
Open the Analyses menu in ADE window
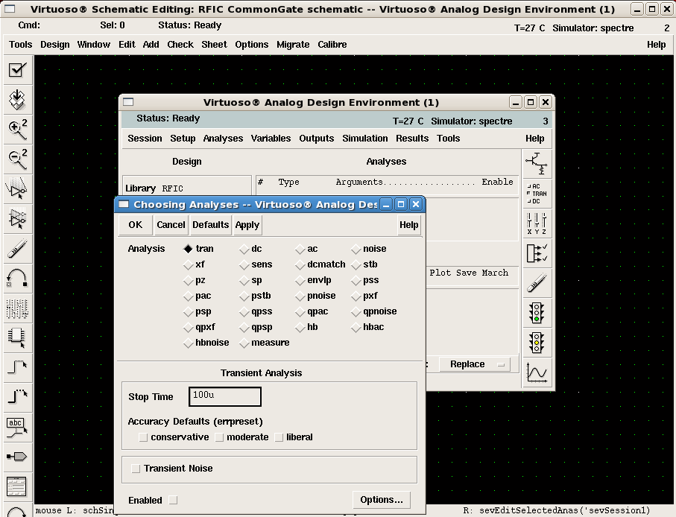pos(223,139)
